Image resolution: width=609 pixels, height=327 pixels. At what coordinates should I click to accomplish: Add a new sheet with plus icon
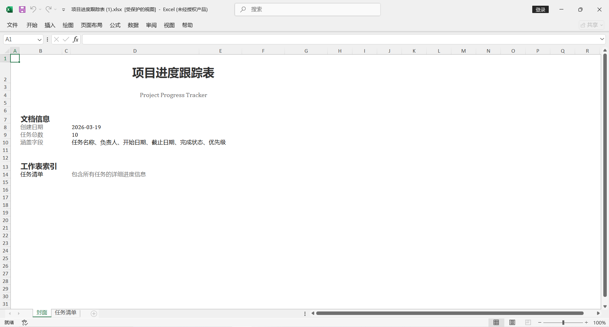tap(94, 314)
